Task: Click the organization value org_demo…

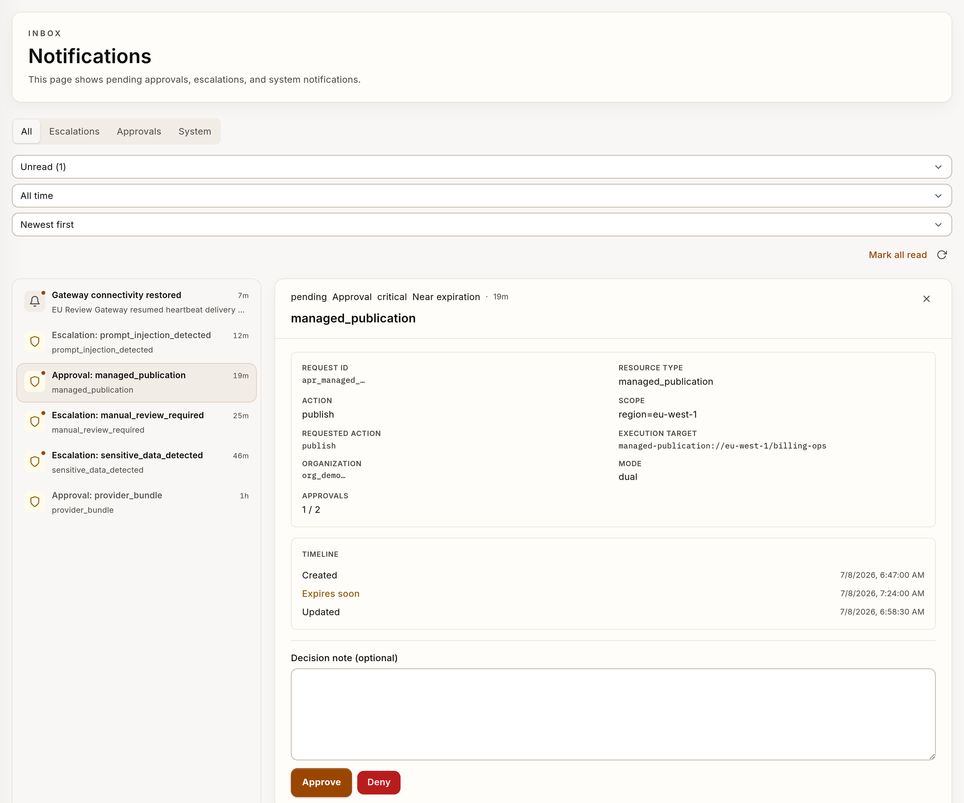Action: pyautogui.click(x=324, y=475)
